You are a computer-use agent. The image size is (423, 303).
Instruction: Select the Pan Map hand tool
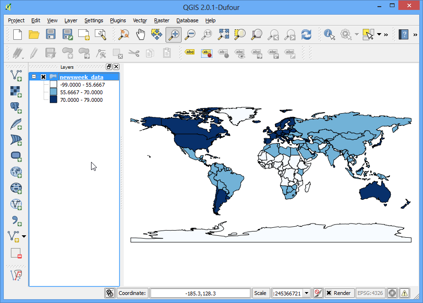click(x=140, y=35)
